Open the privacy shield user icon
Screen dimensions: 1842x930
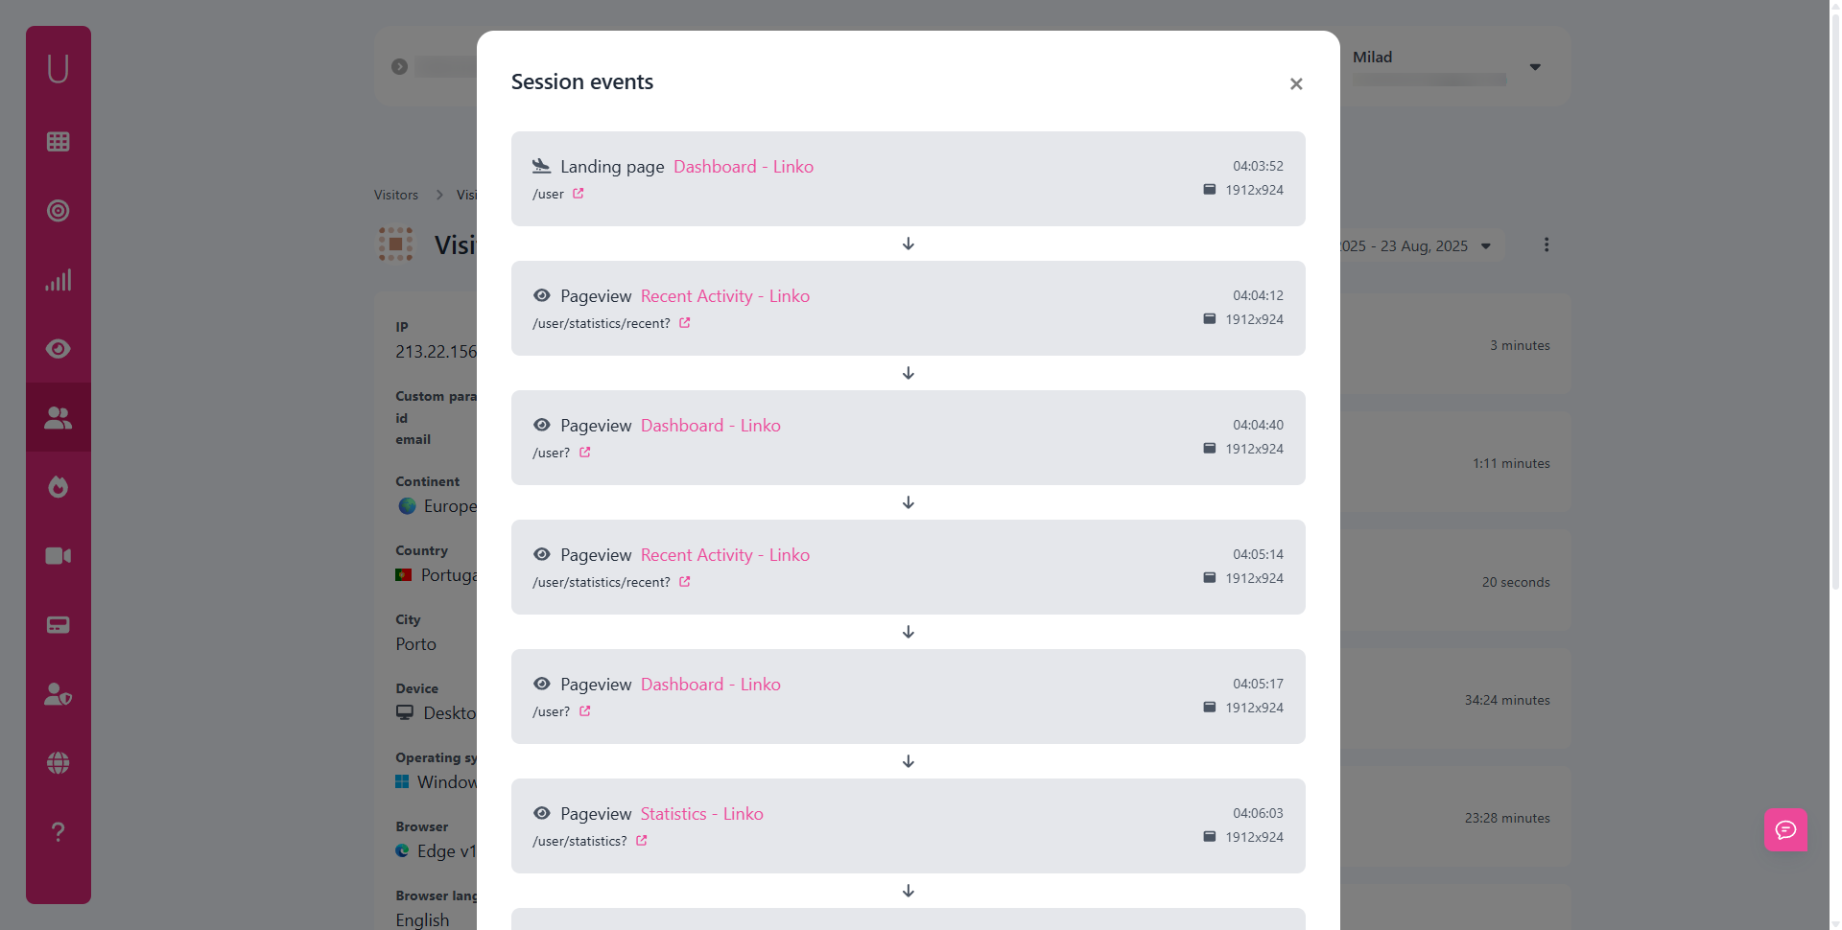58,693
